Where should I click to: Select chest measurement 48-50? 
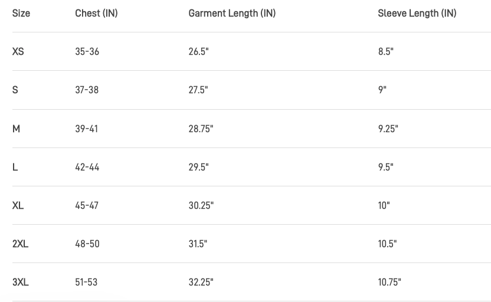[x=87, y=244]
